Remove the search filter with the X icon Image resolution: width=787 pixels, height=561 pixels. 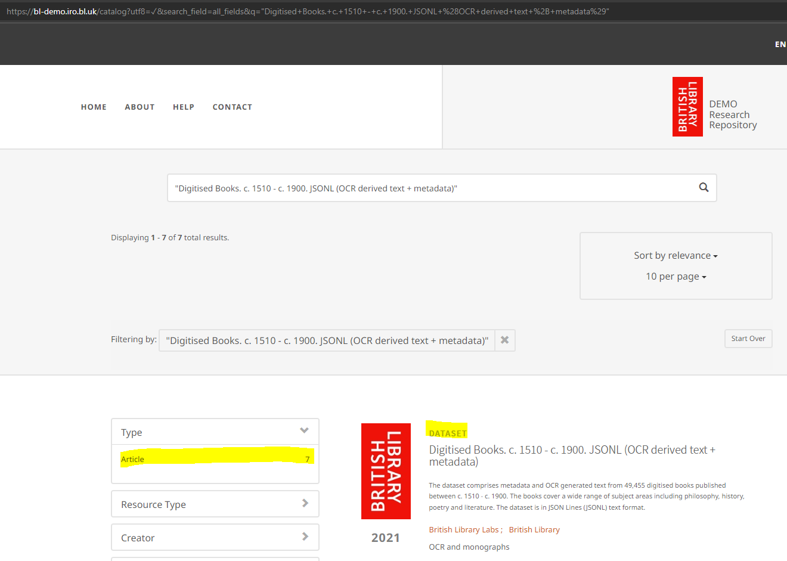click(505, 340)
